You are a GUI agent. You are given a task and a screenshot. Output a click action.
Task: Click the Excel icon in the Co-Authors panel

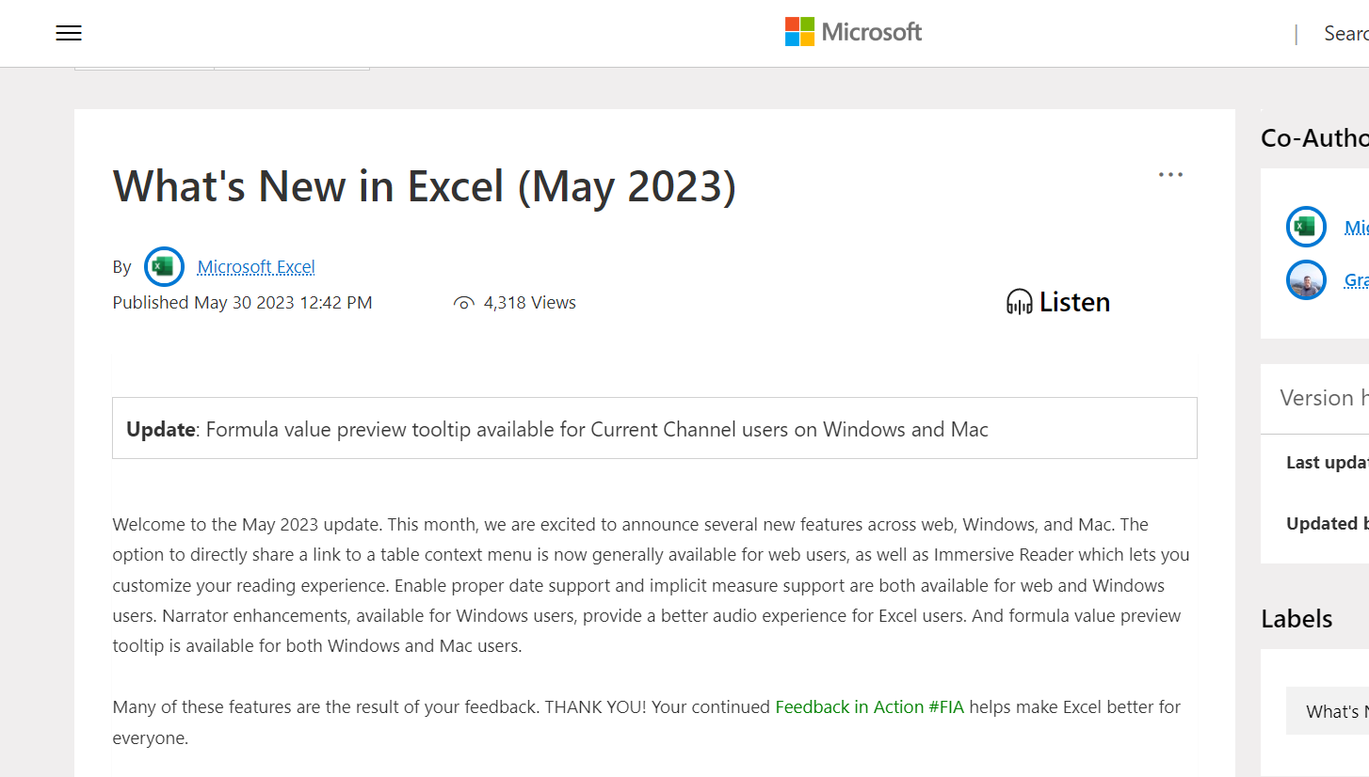point(1306,227)
